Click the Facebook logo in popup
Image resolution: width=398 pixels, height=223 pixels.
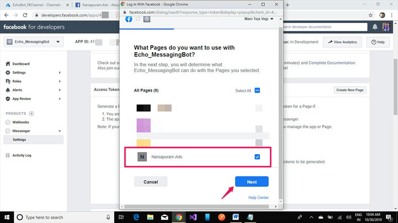pos(129,19)
